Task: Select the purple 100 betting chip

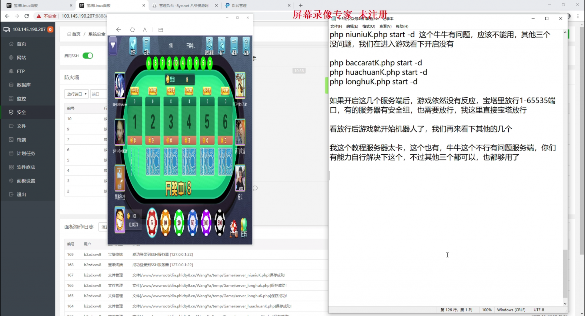Action: (206, 222)
